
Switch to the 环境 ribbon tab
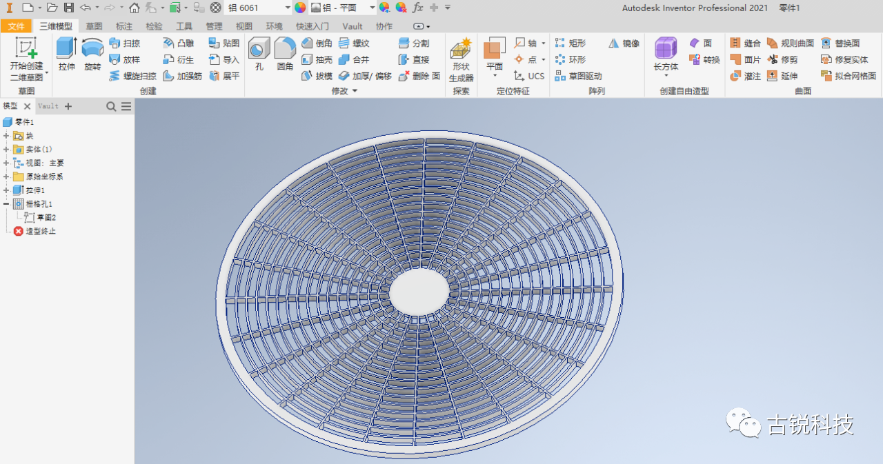point(275,26)
